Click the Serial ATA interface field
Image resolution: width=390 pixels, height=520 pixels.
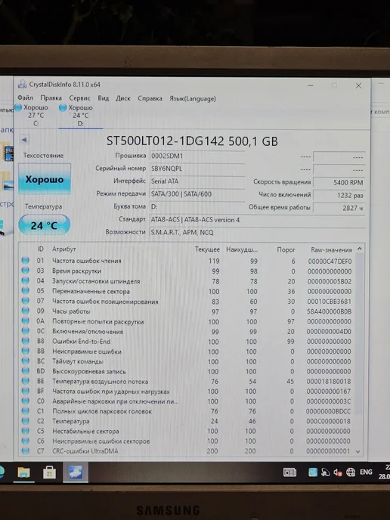197,181
